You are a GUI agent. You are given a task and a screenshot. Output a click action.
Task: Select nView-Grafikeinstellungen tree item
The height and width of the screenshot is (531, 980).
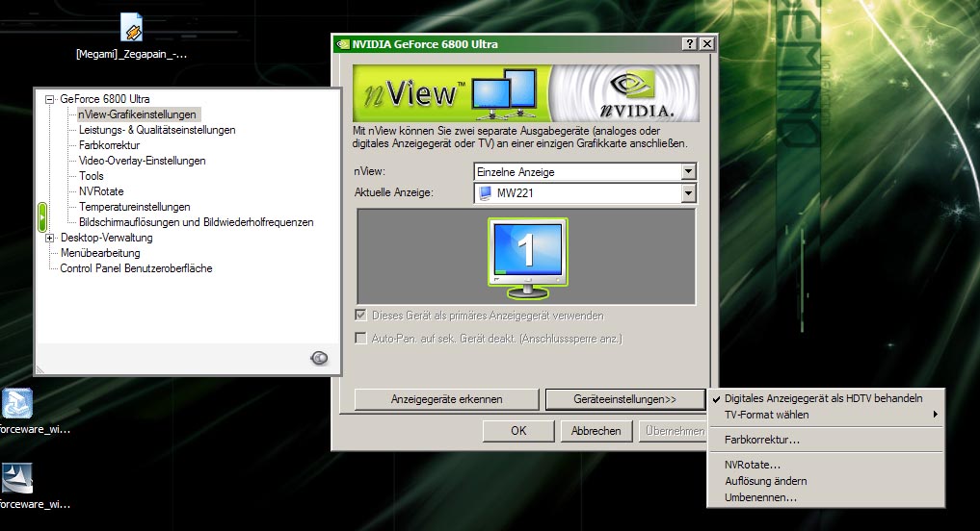tap(137, 114)
